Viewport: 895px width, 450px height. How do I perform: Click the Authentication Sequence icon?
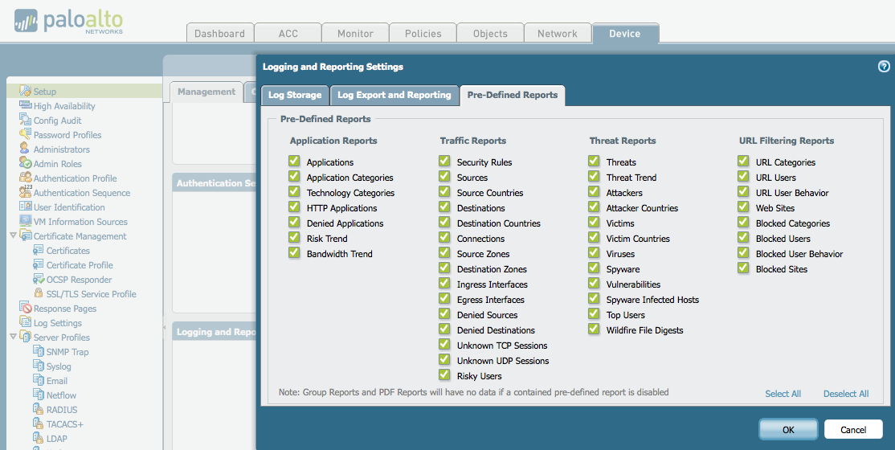pos(25,192)
